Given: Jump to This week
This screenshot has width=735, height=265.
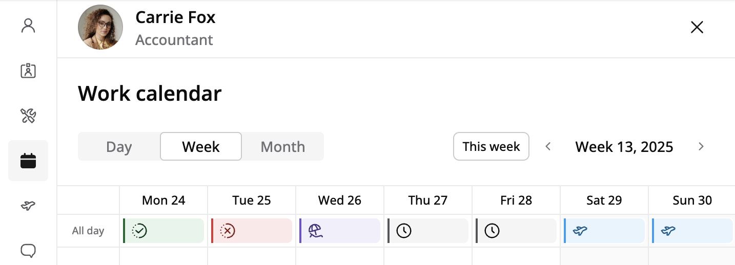Looking at the screenshot, I should pyautogui.click(x=491, y=147).
